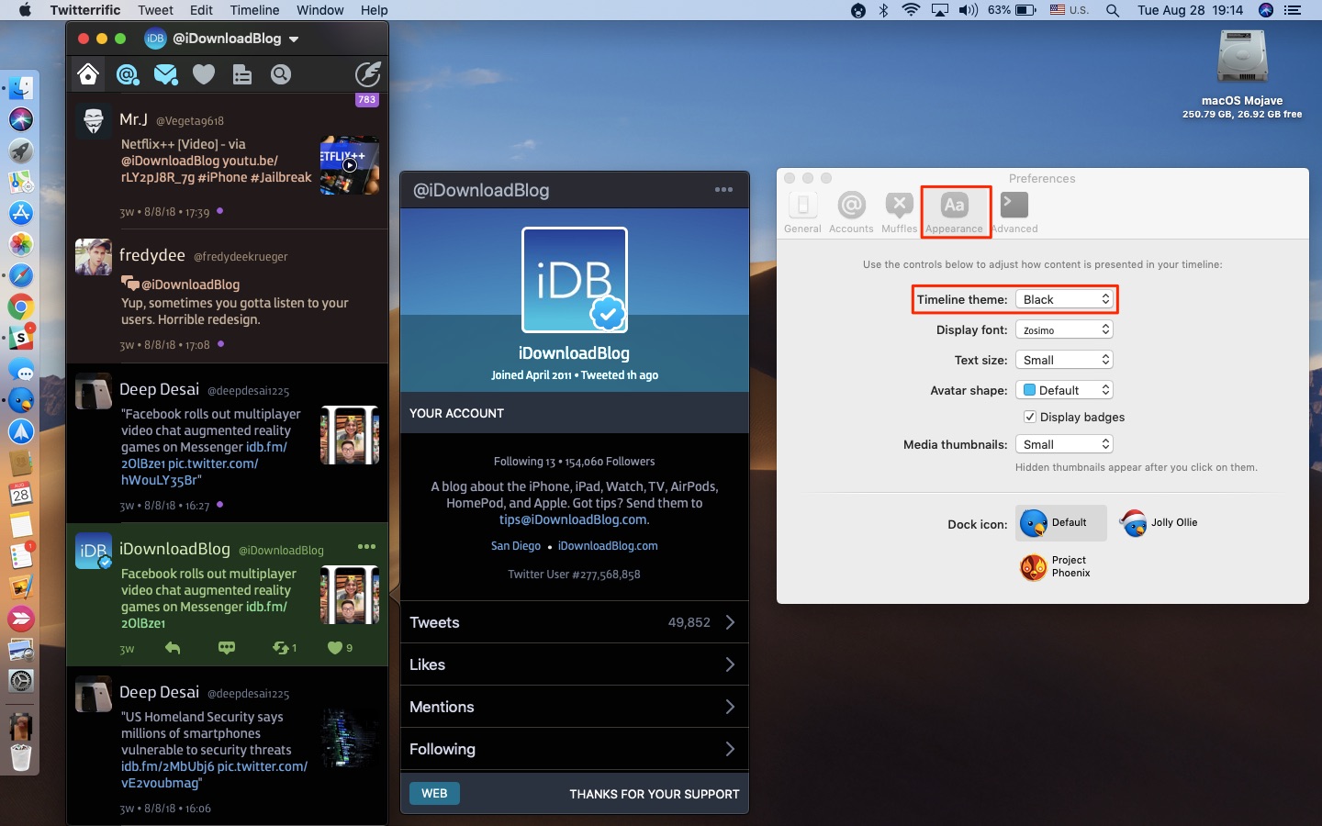The height and width of the screenshot is (826, 1322).
Task: Click the Wi-Fi status icon
Action: (911, 10)
